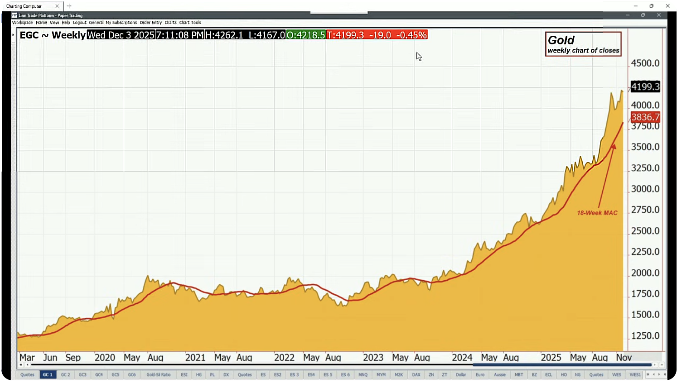Open the Chart Tools menu
The width and height of the screenshot is (677, 383).
[x=190, y=23]
